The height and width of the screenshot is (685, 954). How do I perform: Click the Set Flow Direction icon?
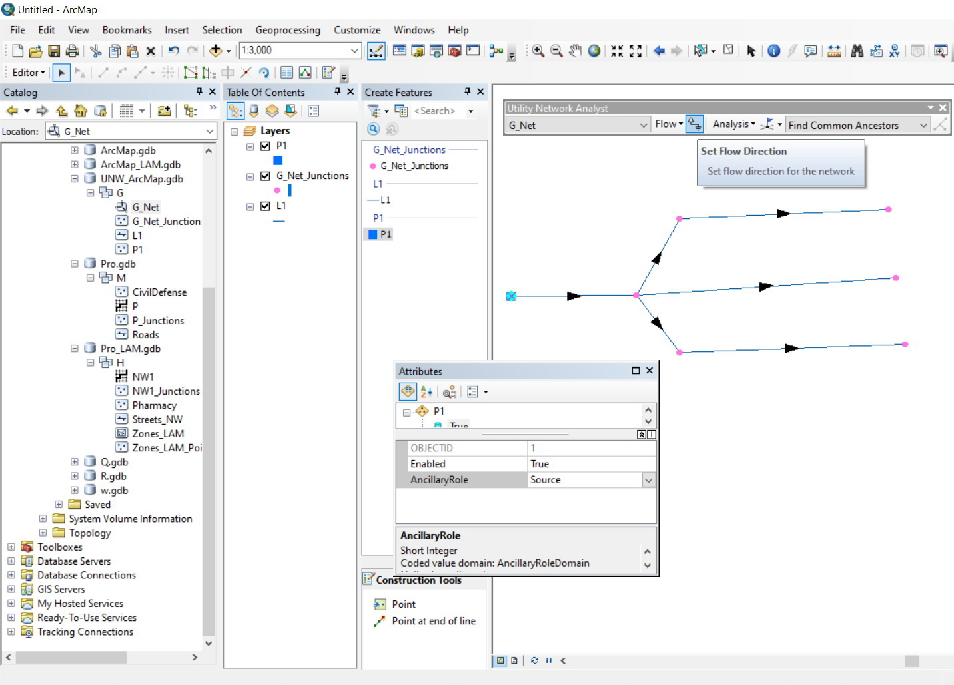(694, 124)
